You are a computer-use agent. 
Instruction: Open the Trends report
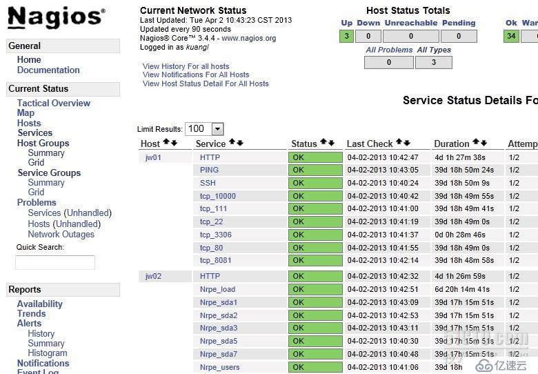(31, 313)
